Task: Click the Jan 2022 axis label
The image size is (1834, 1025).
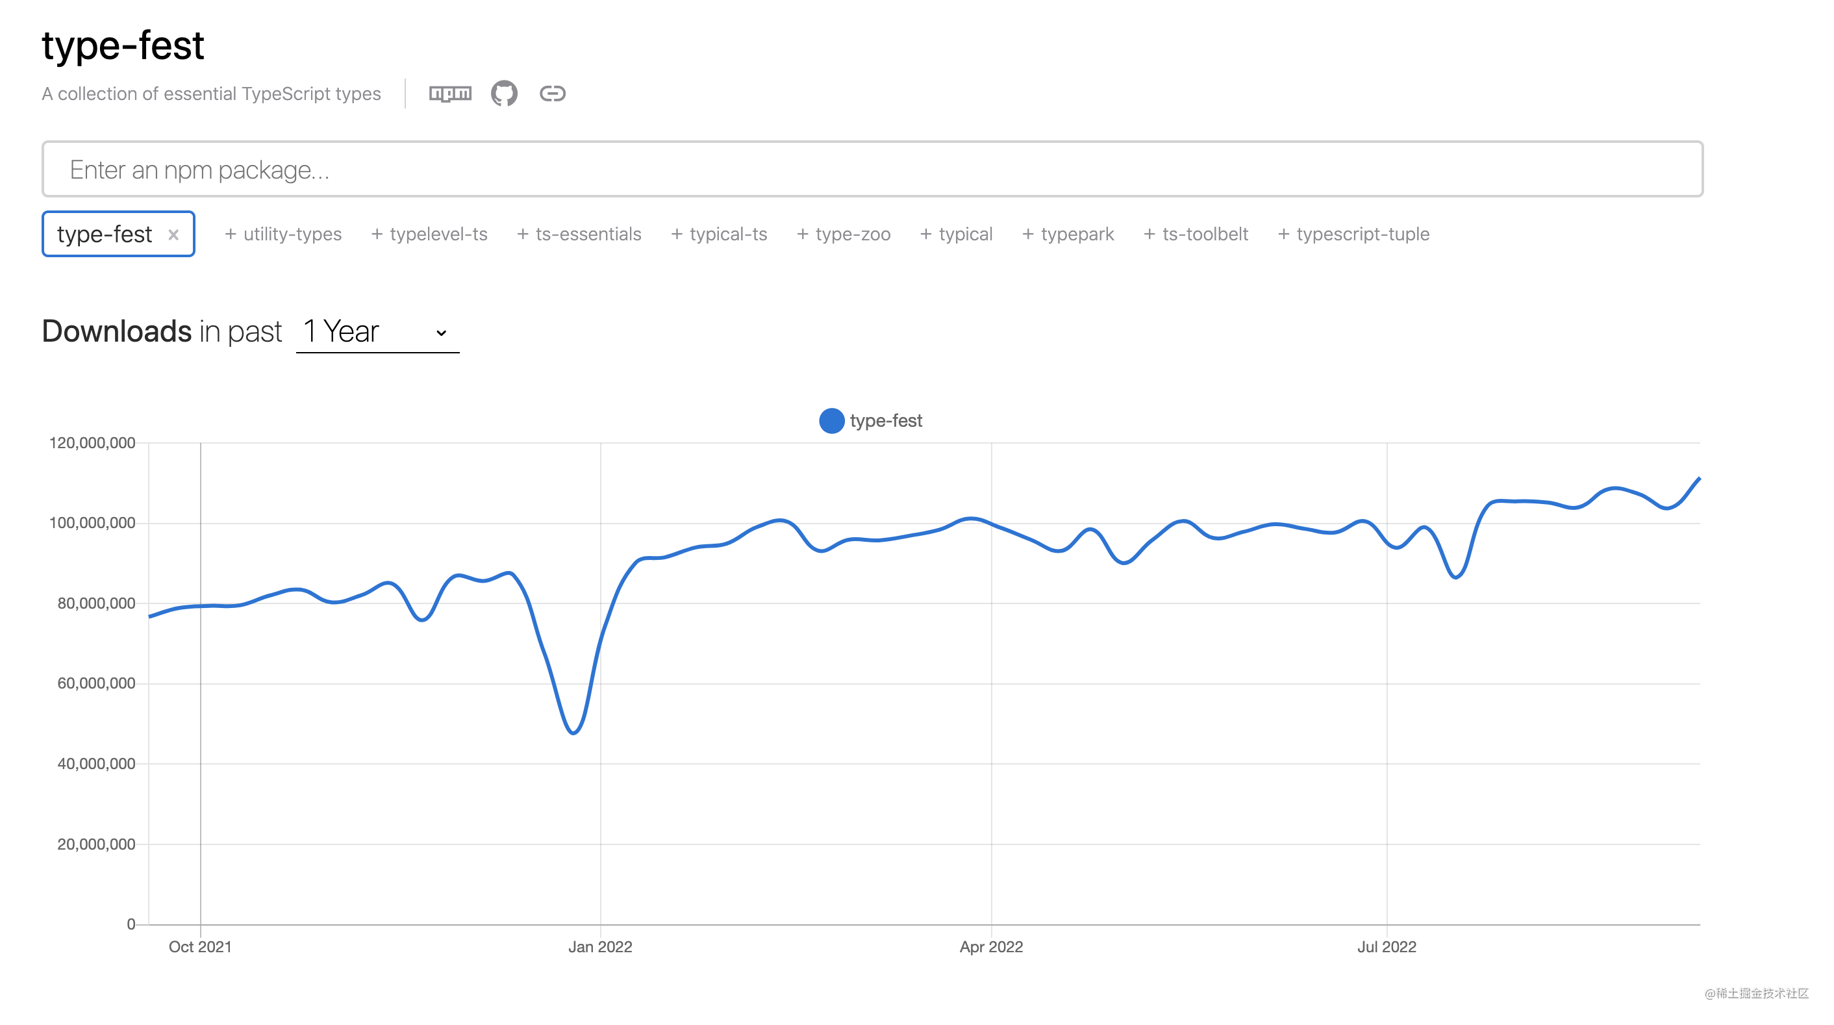Action: (600, 946)
